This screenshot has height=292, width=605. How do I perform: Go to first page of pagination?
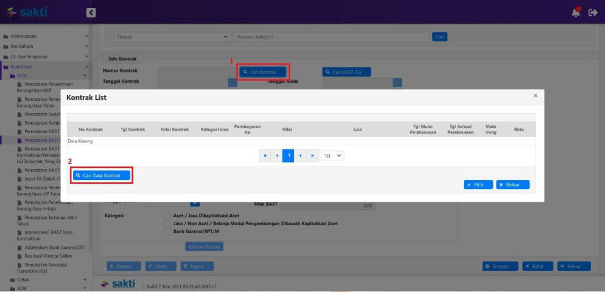265,156
